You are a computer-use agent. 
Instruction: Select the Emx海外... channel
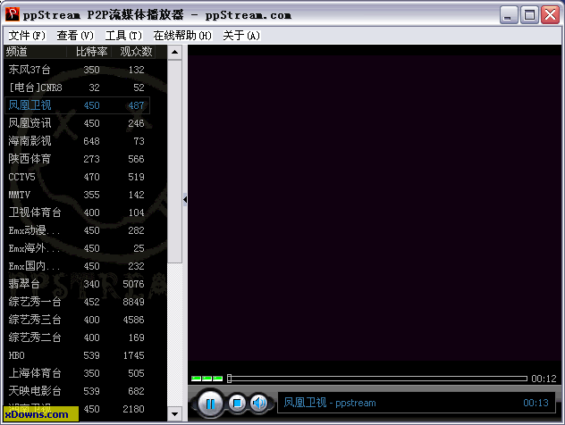click(77, 248)
